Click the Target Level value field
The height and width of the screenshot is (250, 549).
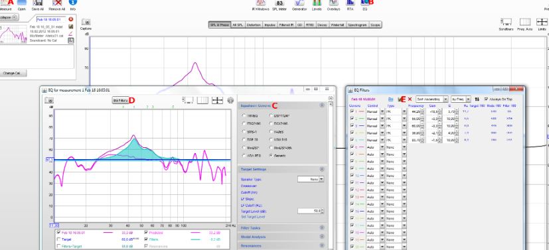pyautogui.click(x=309, y=211)
